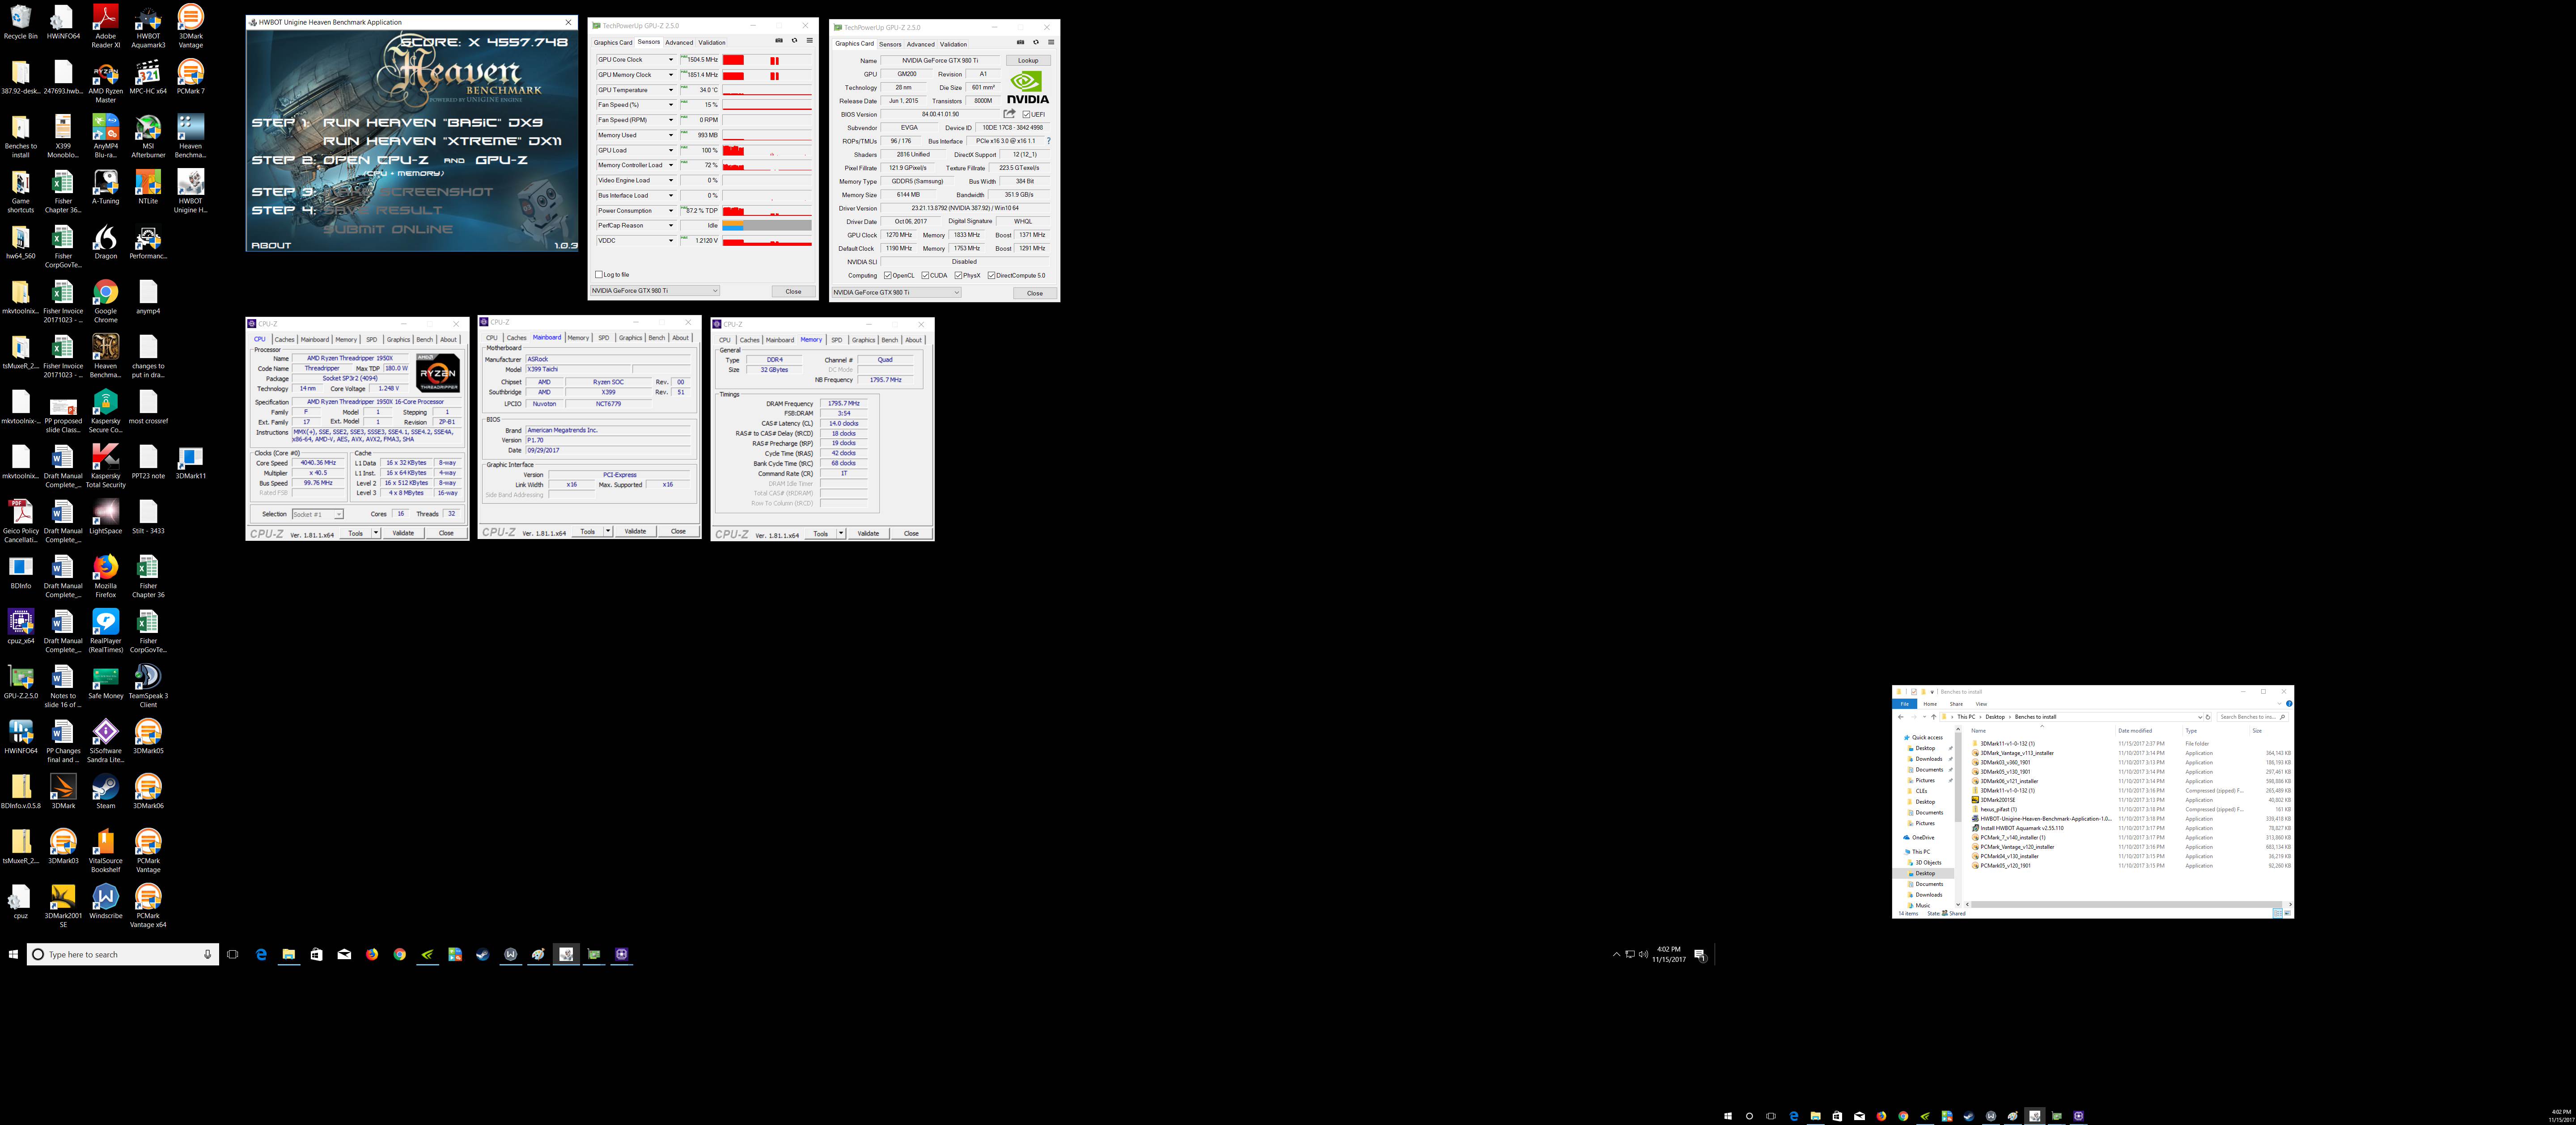The image size is (2576, 1125).
Task: Open the Google Chrome desktop icon
Action: pos(105,298)
